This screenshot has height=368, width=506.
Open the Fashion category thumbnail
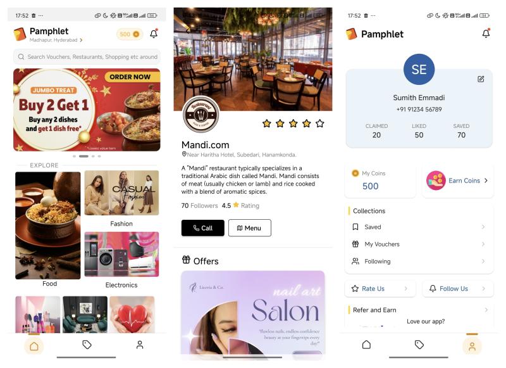pyautogui.click(x=121, y=193)
